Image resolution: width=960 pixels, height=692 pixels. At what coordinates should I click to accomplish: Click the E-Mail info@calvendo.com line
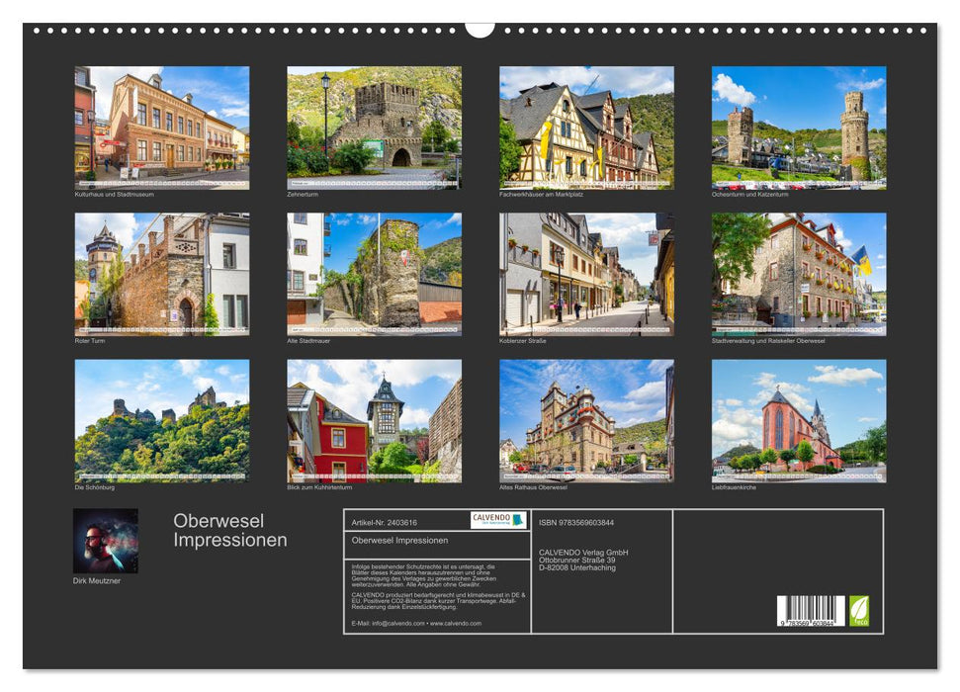tap(416, 624)
